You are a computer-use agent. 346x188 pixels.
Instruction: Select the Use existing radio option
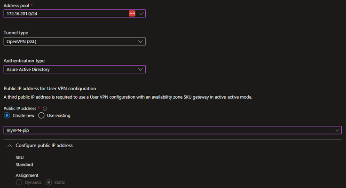coord(41,116)
